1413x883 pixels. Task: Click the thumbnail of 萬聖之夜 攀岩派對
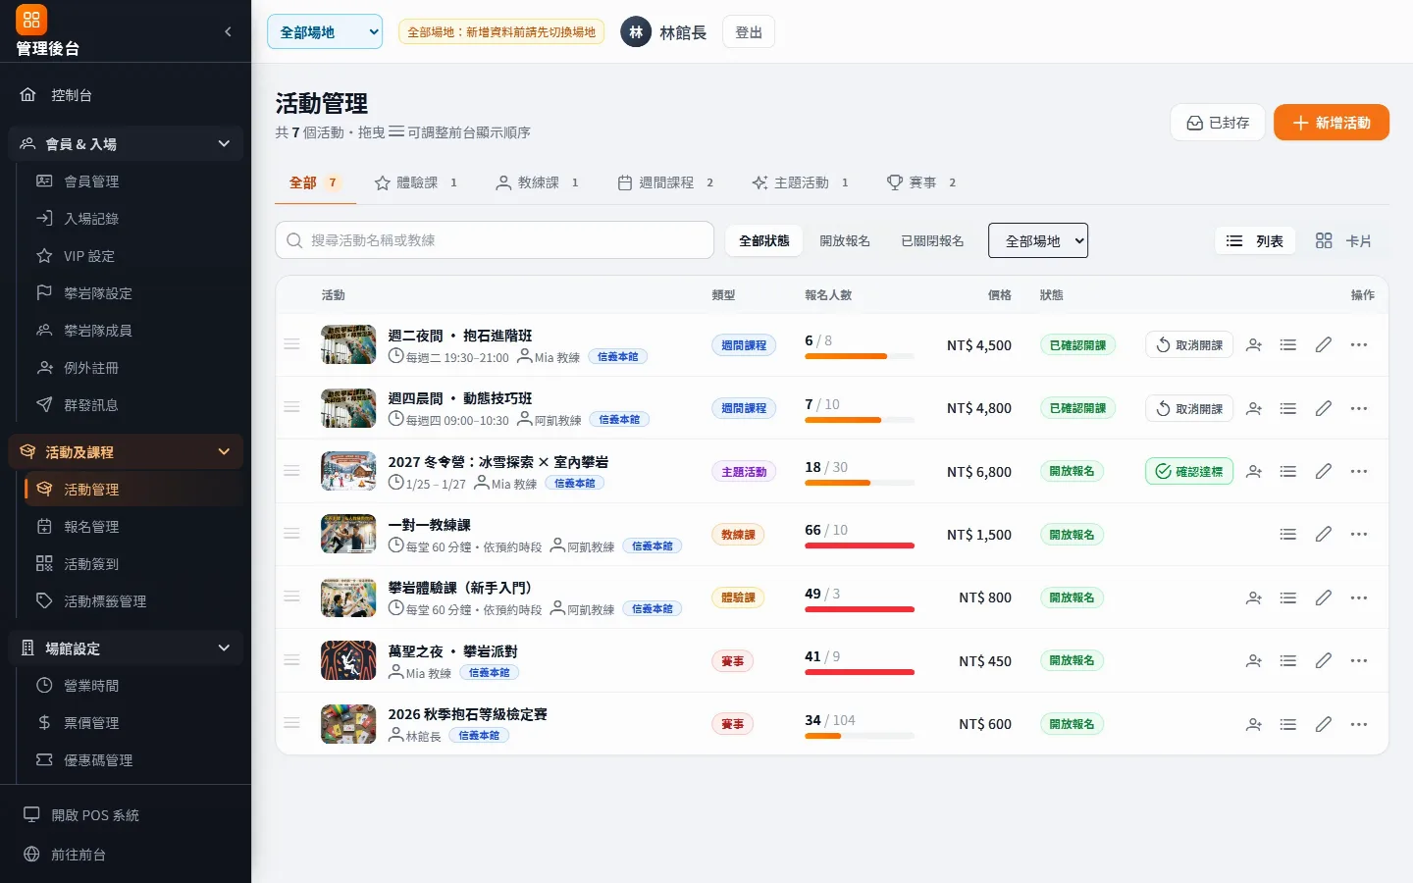(x=348, y=660)
